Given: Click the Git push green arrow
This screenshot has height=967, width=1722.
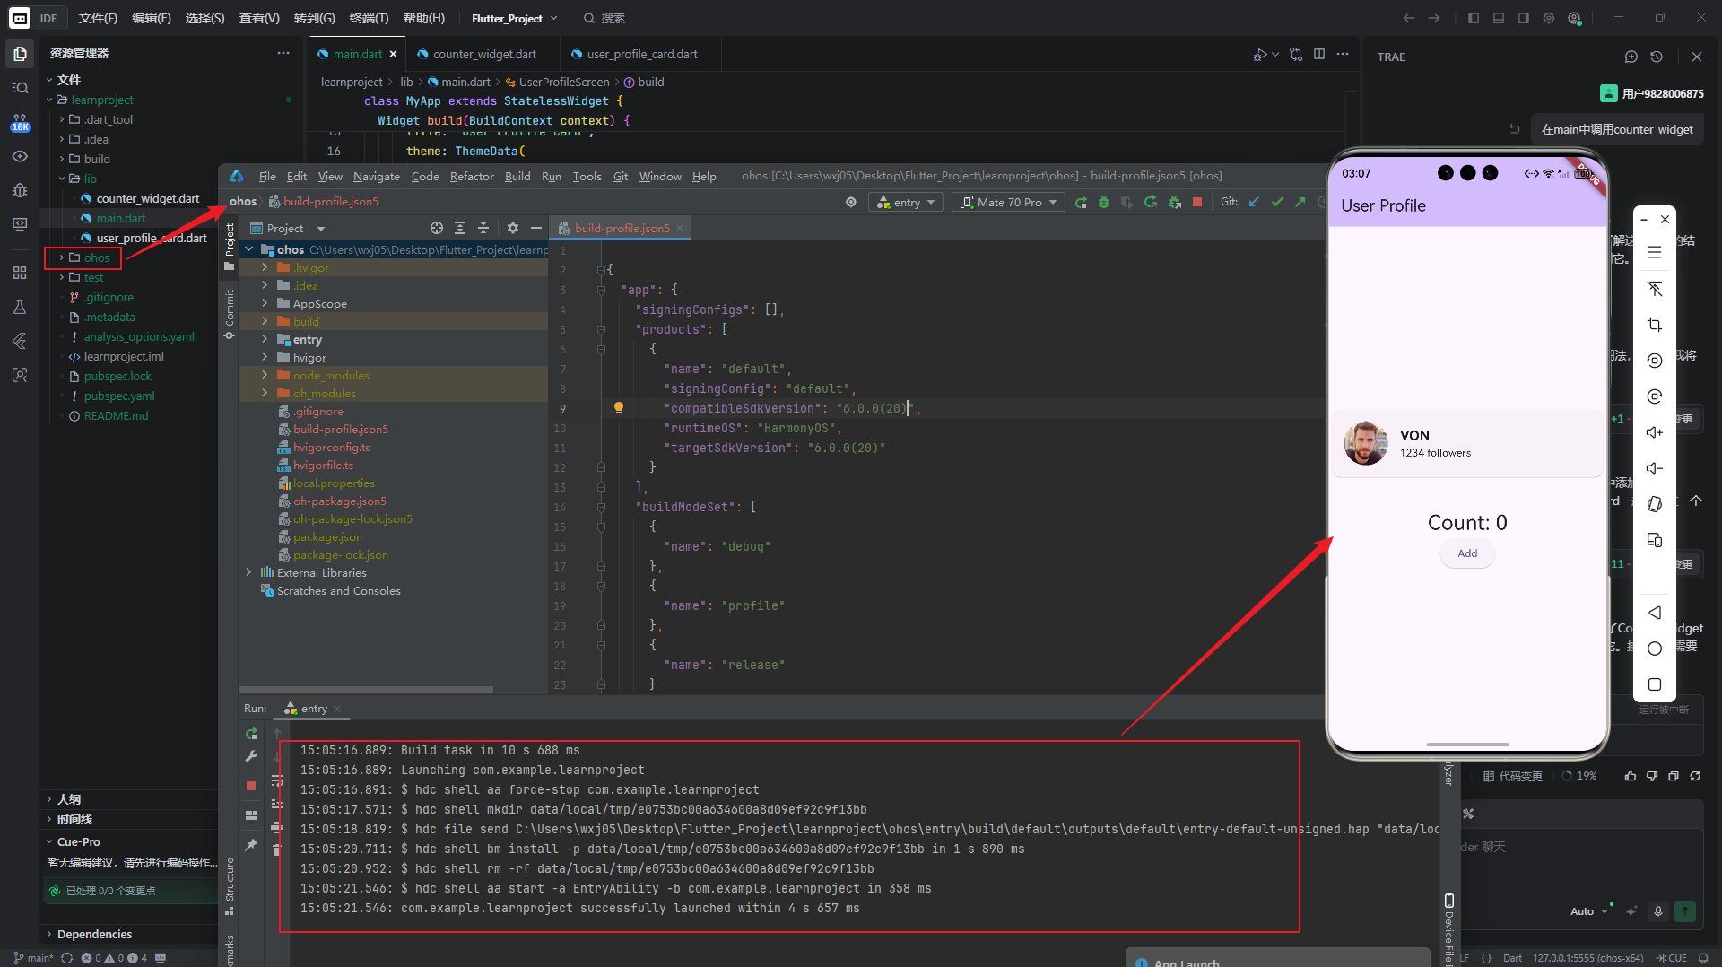Looking at the screenshot, I should pyautogui.click(x=1300, y=203).
